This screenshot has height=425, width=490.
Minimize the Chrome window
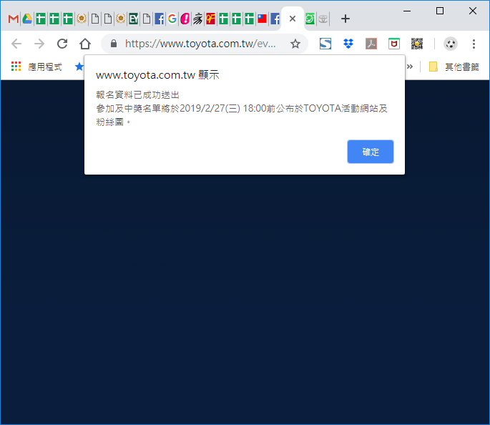click(407, 11)
